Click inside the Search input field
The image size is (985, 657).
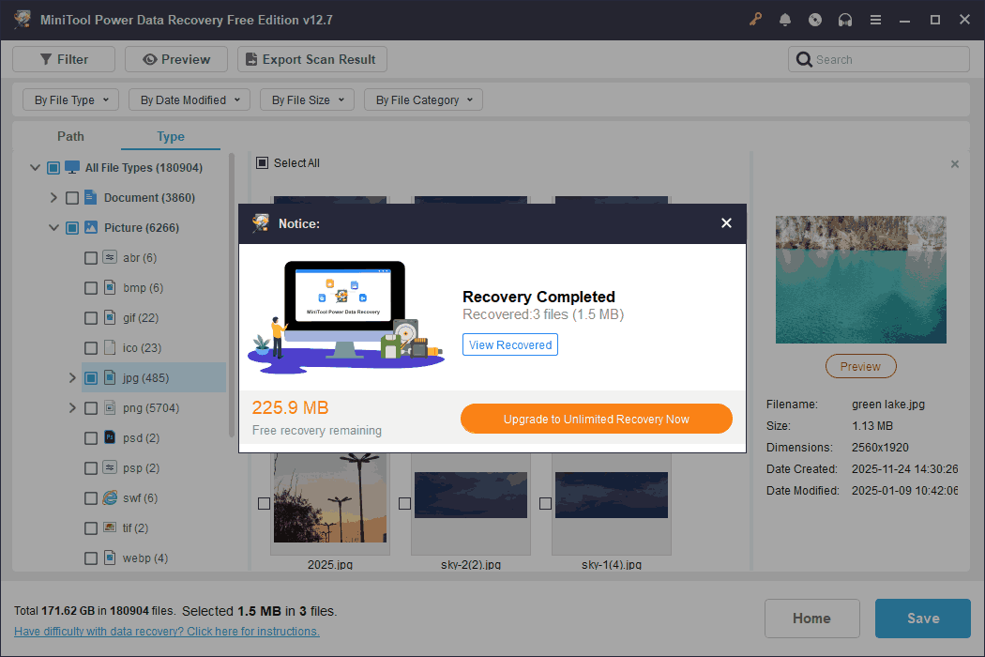(x=886, y=60)
